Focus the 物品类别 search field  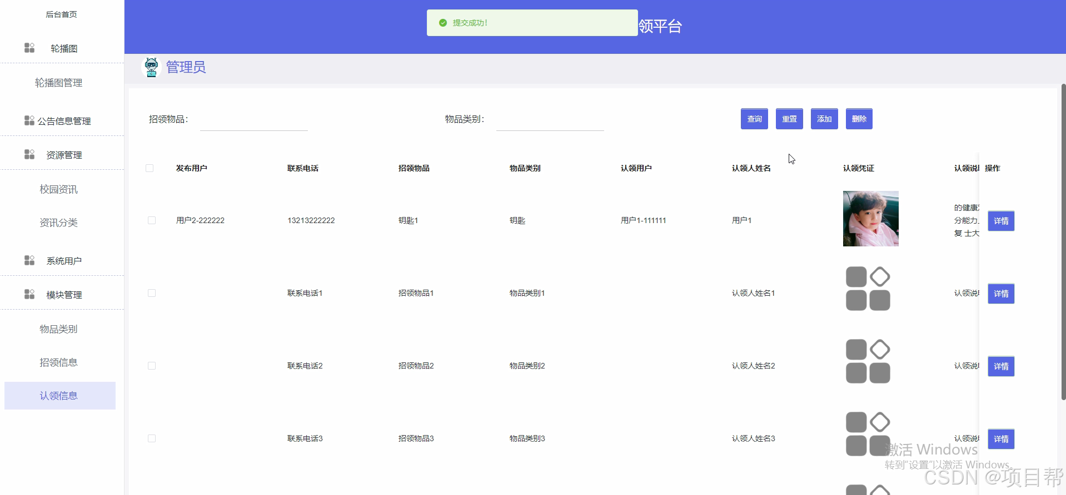(x=550, y=119)
